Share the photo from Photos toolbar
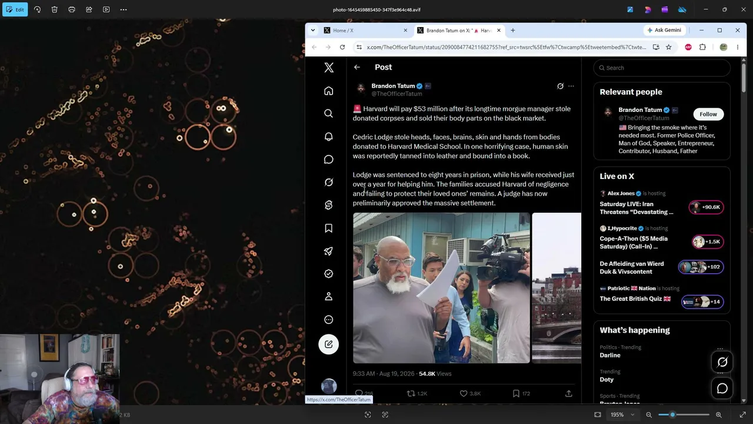The height and width of the screenshot is (424, 753). [89, 9]
